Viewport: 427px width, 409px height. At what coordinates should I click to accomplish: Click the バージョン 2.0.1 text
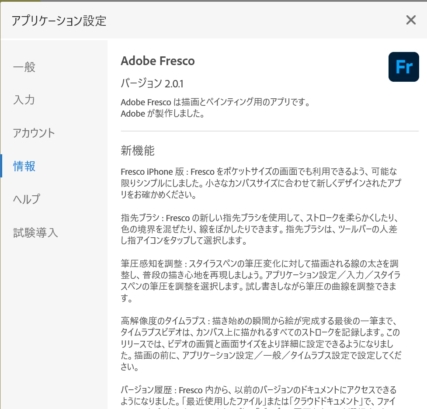click(152, 83)
